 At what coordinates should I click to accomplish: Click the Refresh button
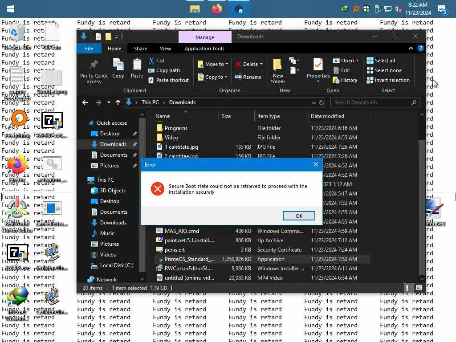[x=322, y=103]
